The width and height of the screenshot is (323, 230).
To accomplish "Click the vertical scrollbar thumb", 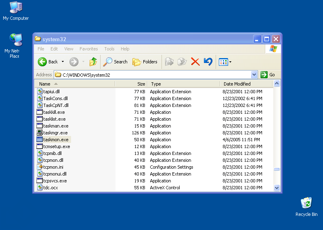I will tap(277, 169).
